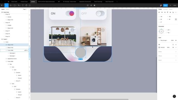The width and height of the screenshot is (178, 100).
Task: Click the Edit object icon in toolbar
Action: (x=88, y=5)
